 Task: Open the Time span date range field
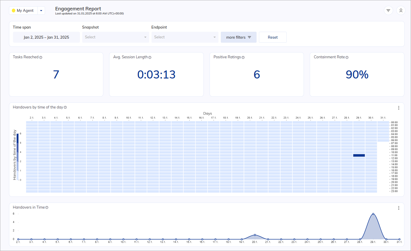pos(46,37)
